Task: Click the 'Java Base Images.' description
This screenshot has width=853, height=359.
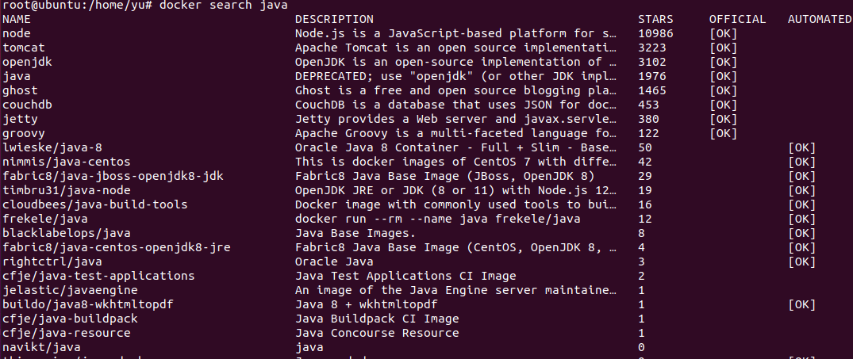Action: 355,233
